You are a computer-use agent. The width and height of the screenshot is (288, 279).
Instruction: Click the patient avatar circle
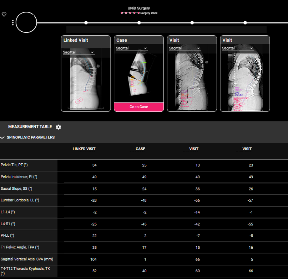pyautogui.click(x=26, y=22)
